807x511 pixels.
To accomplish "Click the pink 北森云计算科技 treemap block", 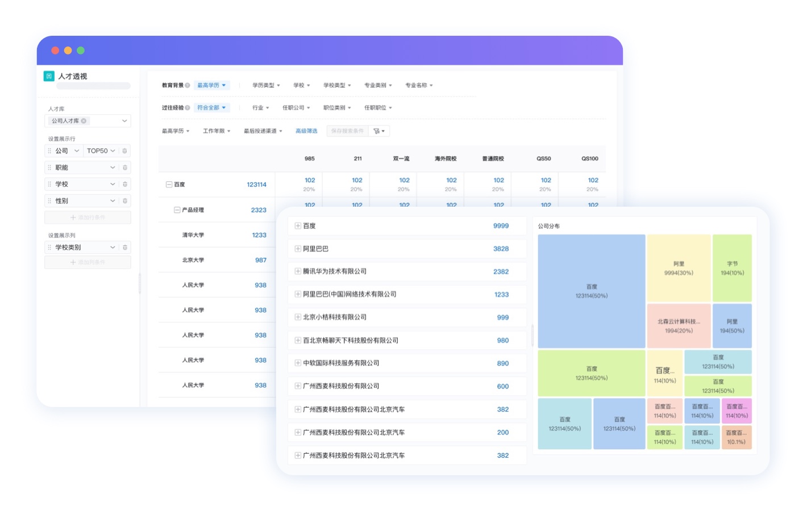I will tap(679, 326).
